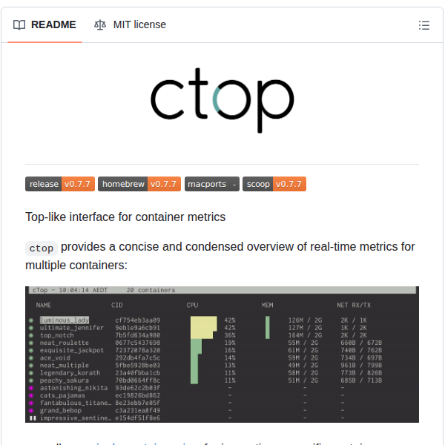Click 'exquisite_jackpot' container name
The width and height of the screenshot is (445, 445).
click(x=71, y=350)
